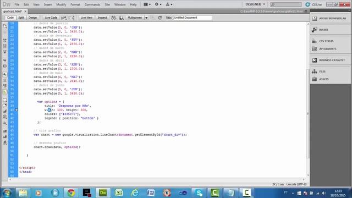
Task: Click the CS Live icon
Action: pyautogui.click(x=307, y=4)
